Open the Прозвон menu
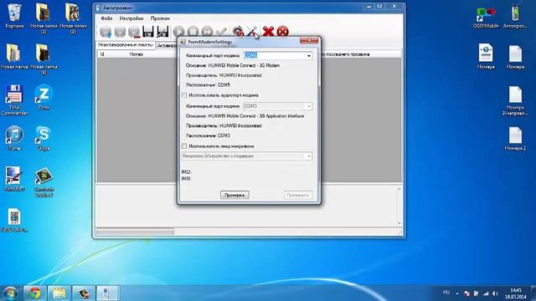 coord(160,18)
